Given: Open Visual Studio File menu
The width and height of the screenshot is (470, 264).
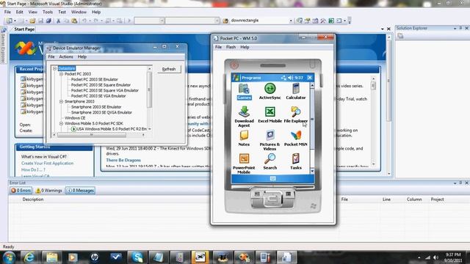Looking at the screenshot, I should point(7,12).
